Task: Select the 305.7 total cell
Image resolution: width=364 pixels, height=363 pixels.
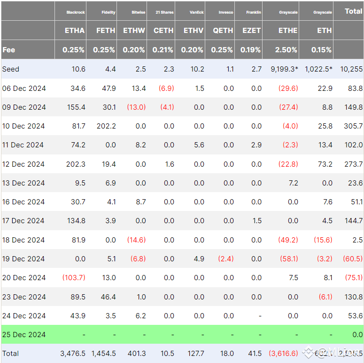Action: coord(353,126)
